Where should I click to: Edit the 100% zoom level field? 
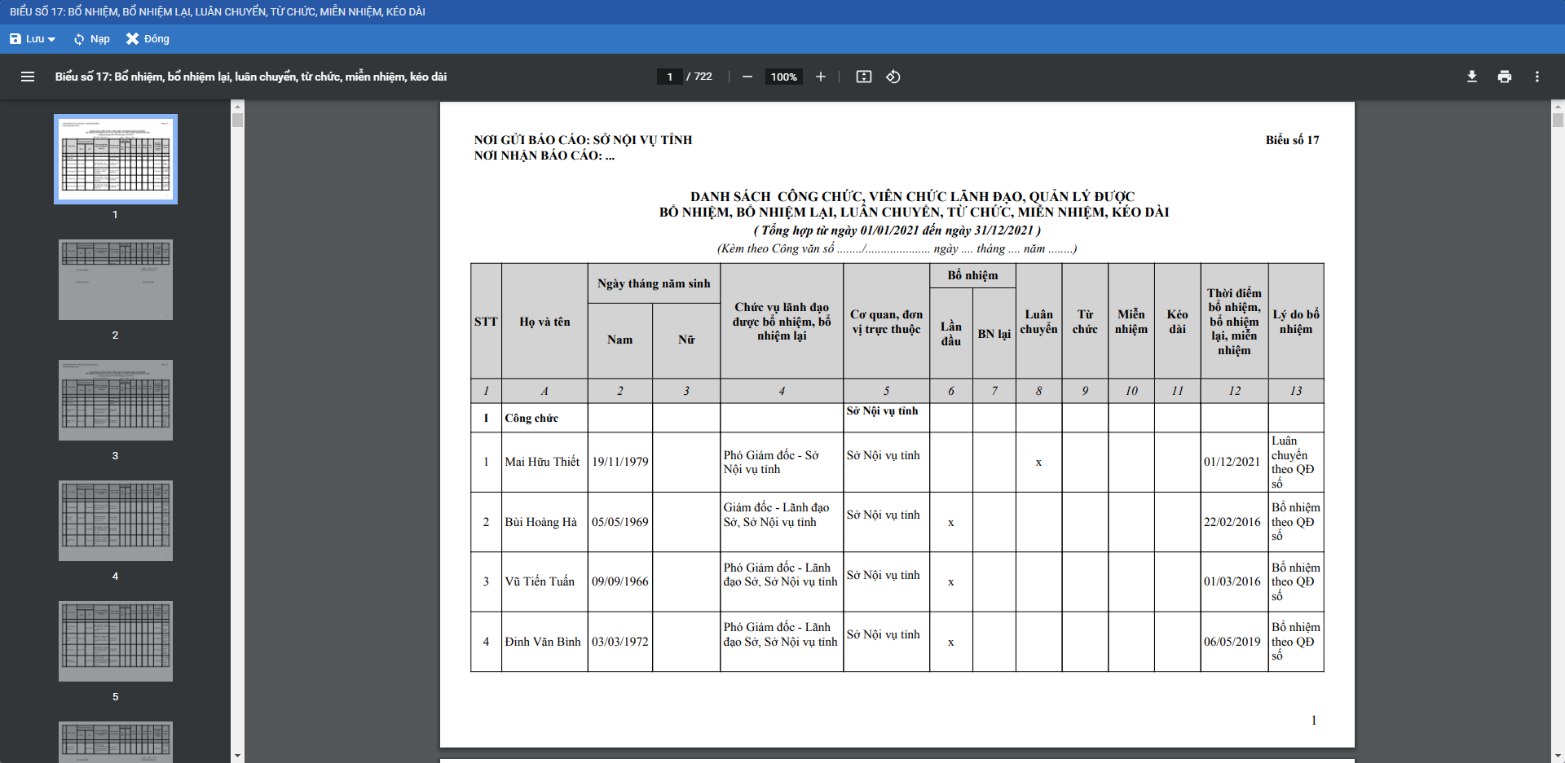click(x=783, y=77)
